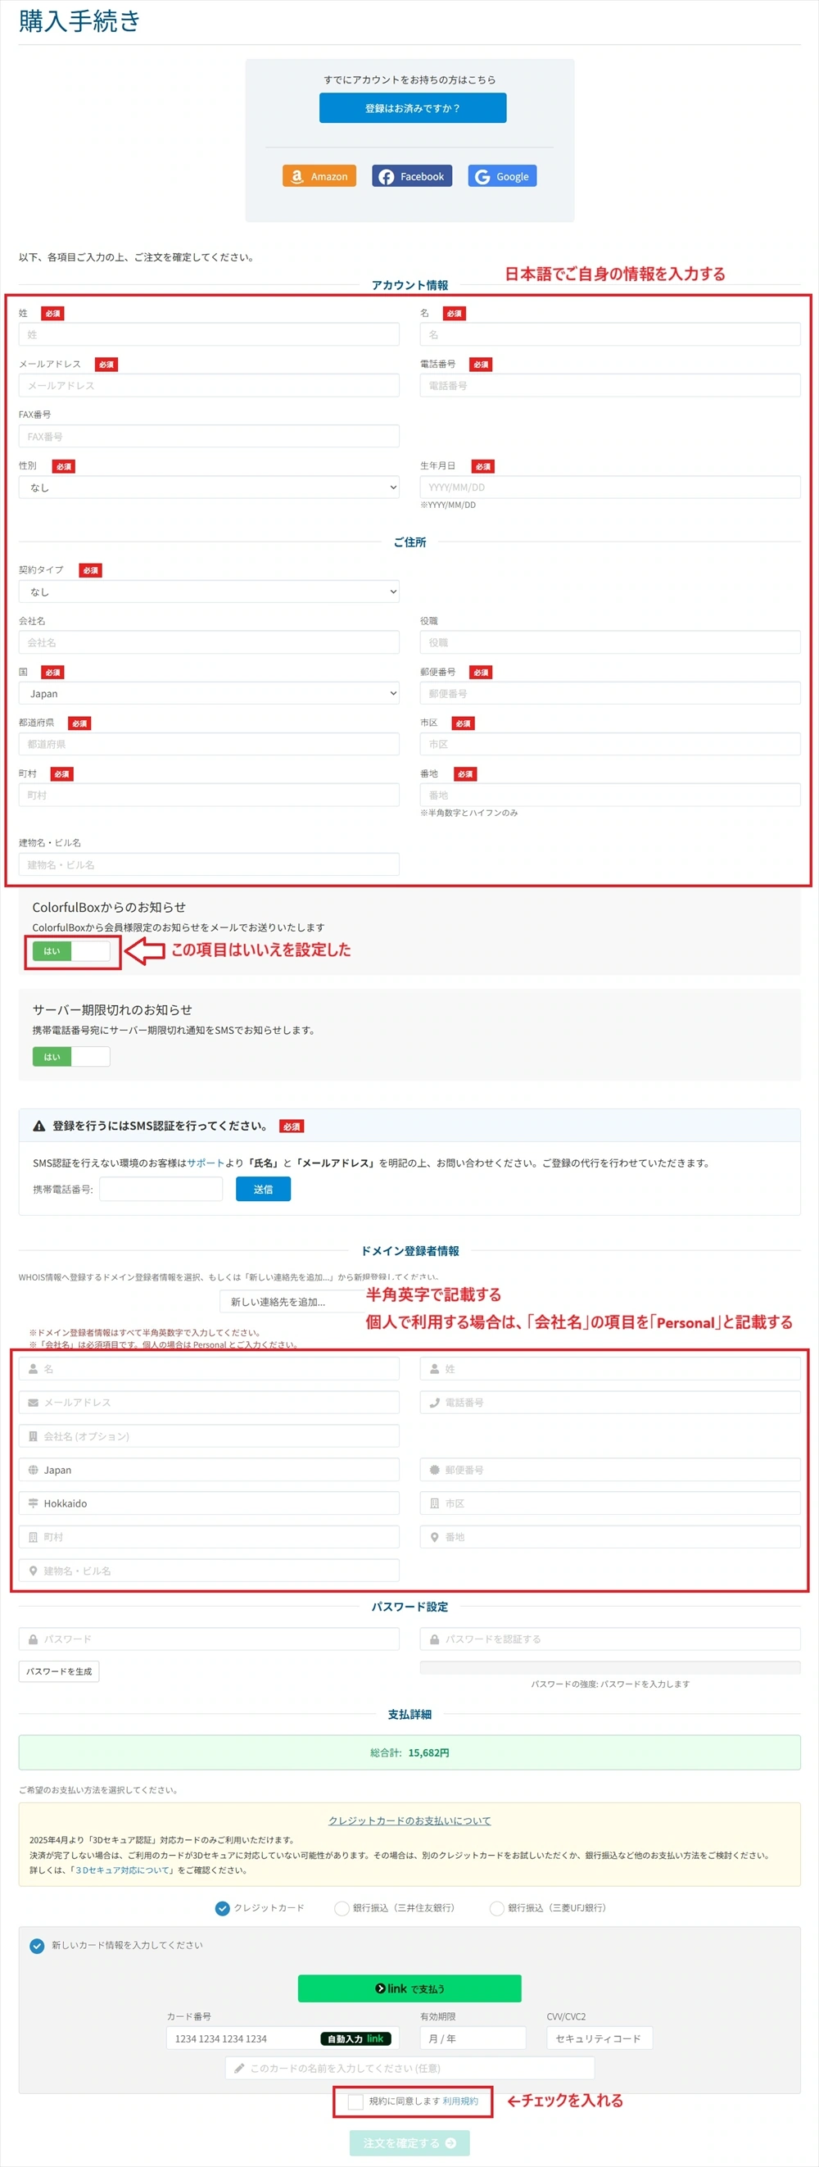Click the card name optional field
The height and width of the screenshot is (2167, 819).
(409, 2068)
